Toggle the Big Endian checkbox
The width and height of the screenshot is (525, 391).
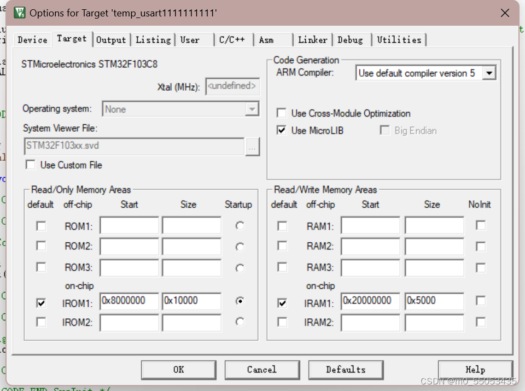point(384,130)
